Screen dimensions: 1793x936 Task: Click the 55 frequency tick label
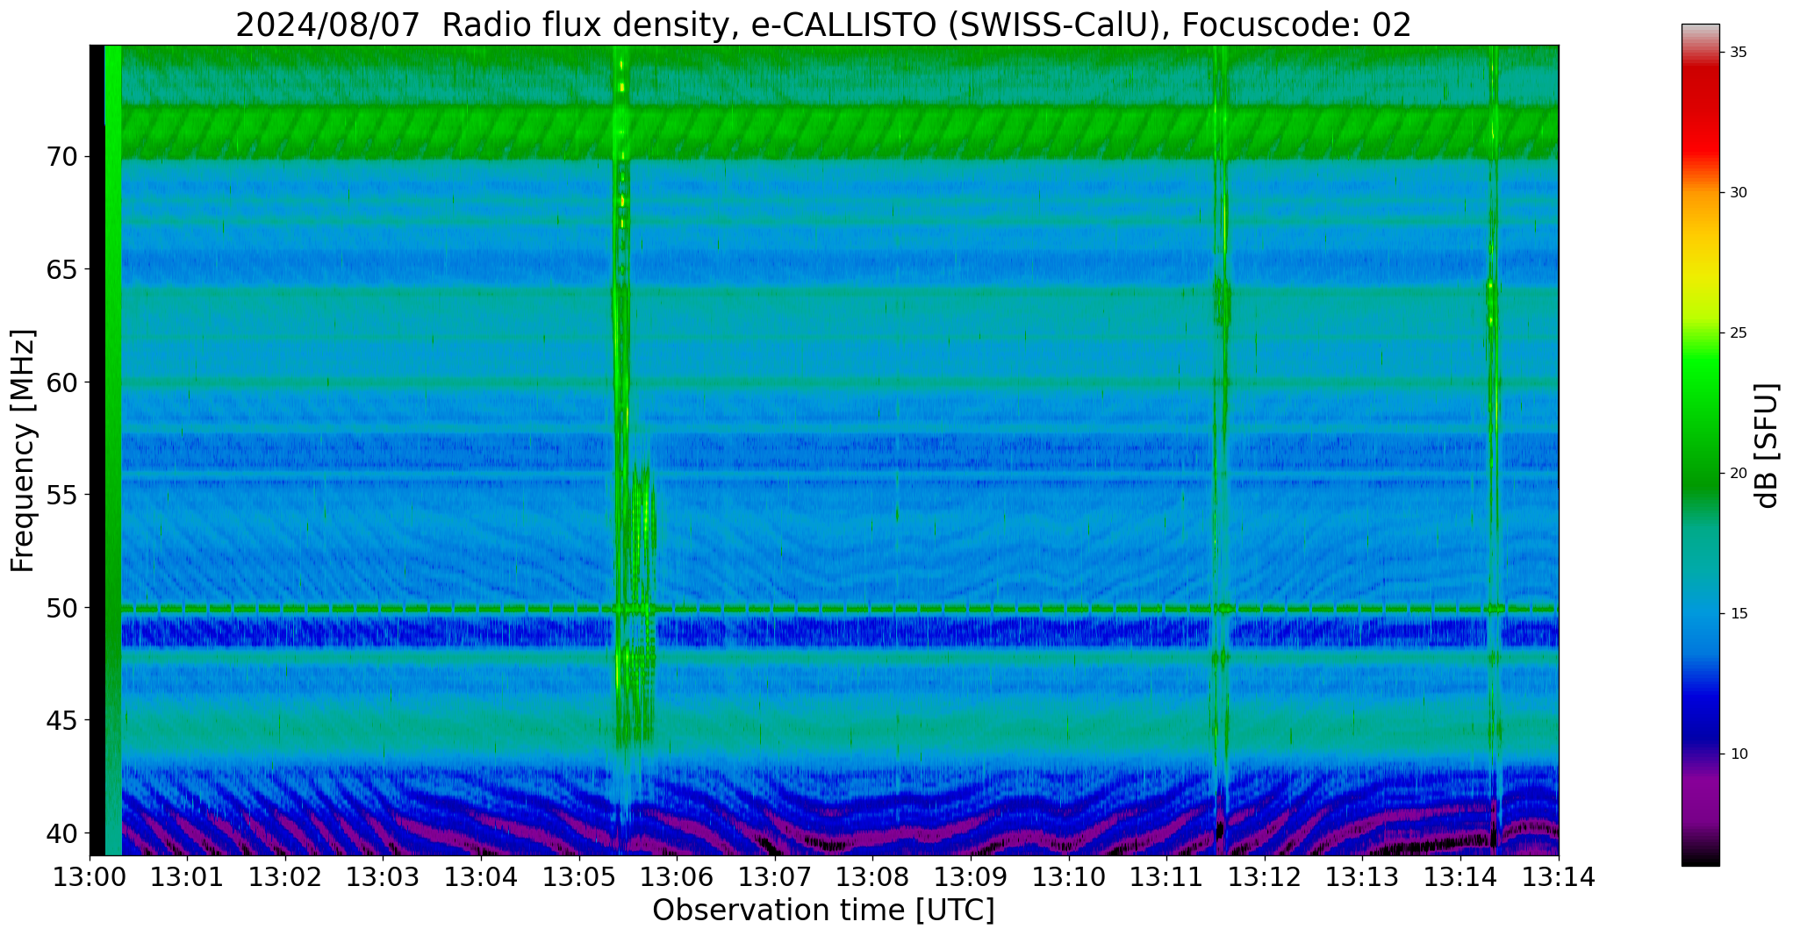coord(62,496)
